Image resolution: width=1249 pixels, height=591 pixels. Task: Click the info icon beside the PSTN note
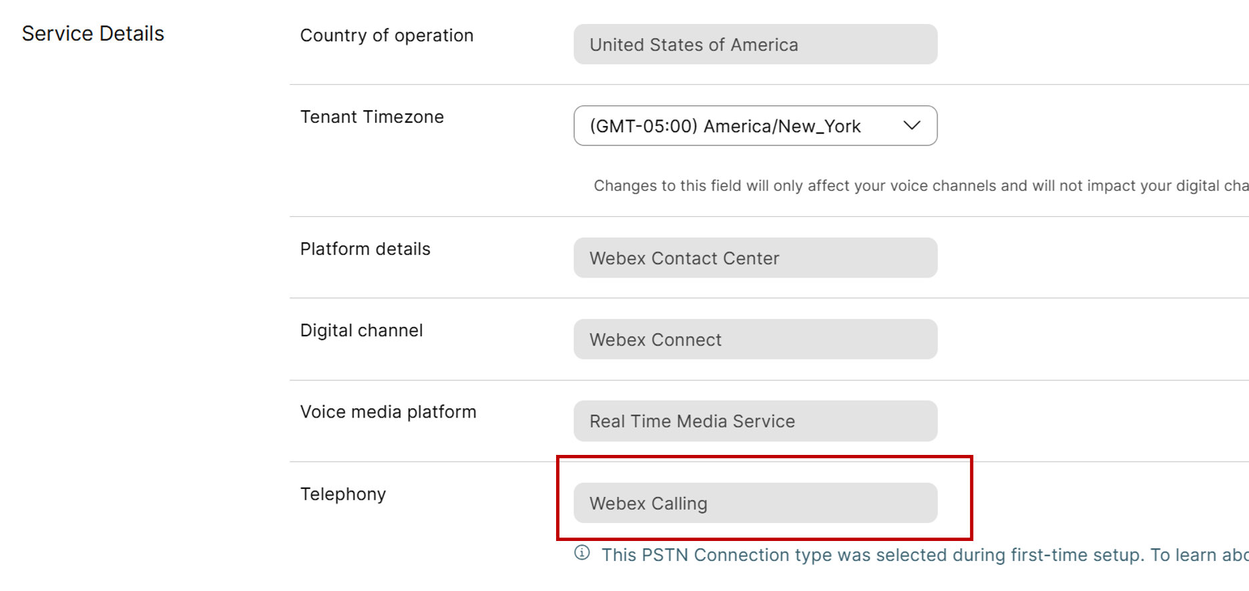tap(582, 553)
